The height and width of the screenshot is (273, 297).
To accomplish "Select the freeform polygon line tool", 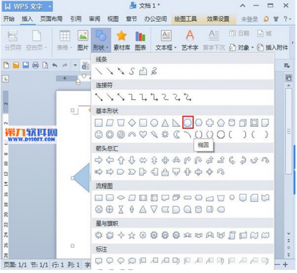I will pyautogui.click(x=143, y=71).
